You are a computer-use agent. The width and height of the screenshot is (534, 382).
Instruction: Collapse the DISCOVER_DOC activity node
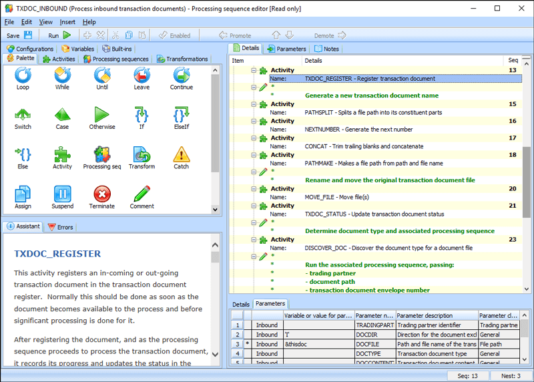coord(254,239)
